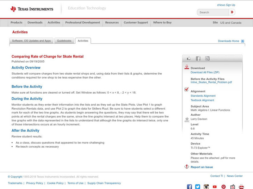
Task: Go to Downloads Home link
Action: click(228, 41)
